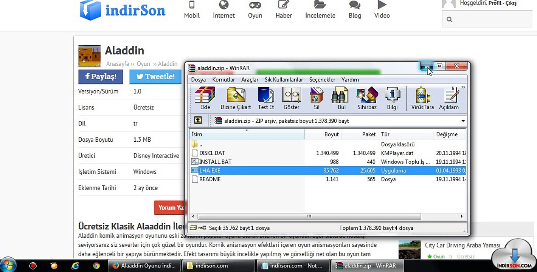Click the red Yorum Yaz button
Image resolution: width=537 pixels, height=272 pixels.
[x=170, y=207]
